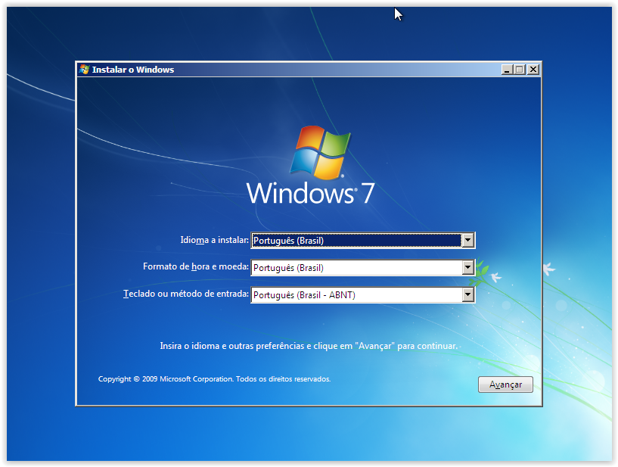Image resolution: width=618 pixels, height=467 pixels.
Task: Open the Idioma a instalar dropdown arrow
Action: click(x=467, y=241)
